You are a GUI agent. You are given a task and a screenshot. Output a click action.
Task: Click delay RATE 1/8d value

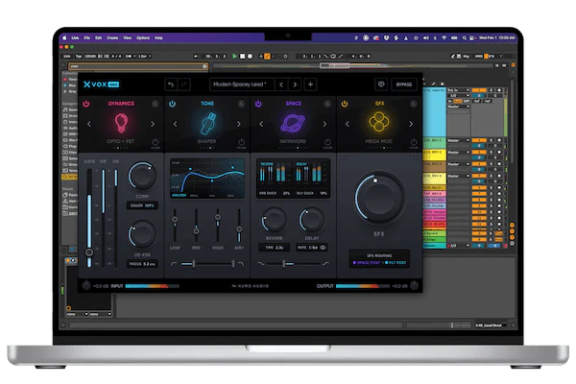(311, 248)
